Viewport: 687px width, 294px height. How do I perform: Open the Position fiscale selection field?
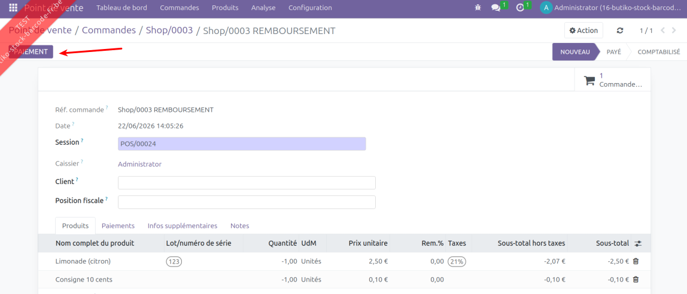pos(247,202)
